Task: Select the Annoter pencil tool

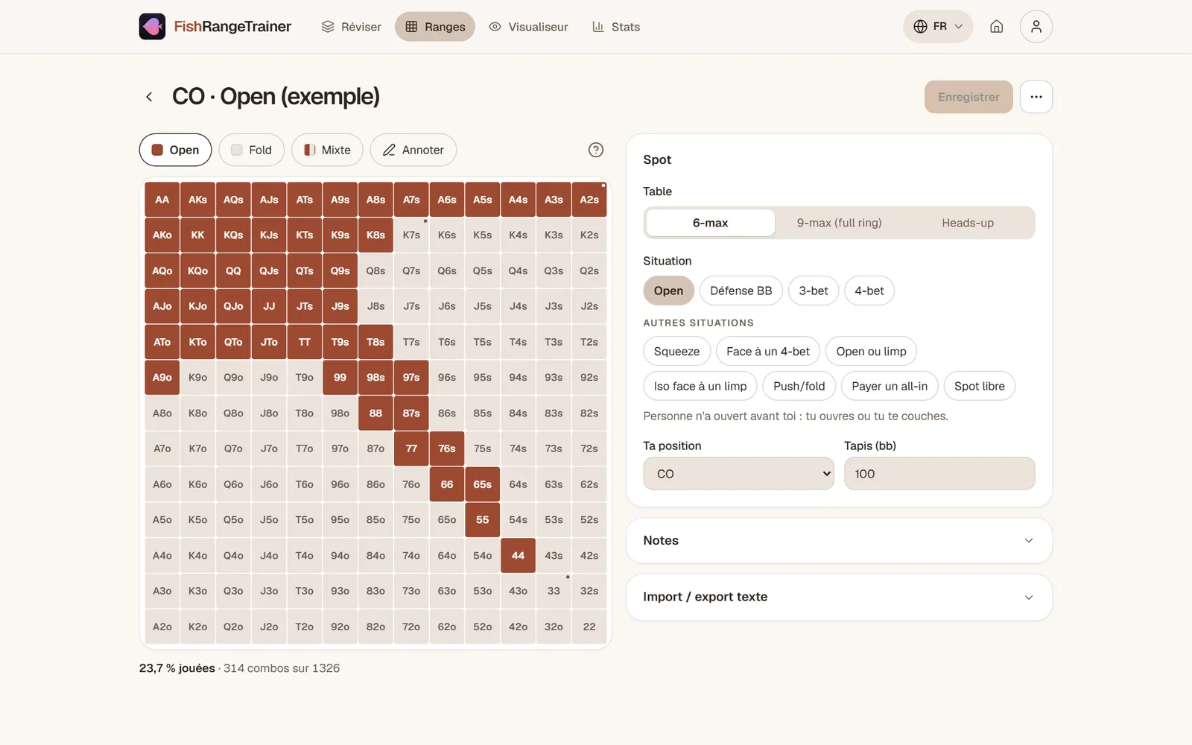Action: click(413, 150)
